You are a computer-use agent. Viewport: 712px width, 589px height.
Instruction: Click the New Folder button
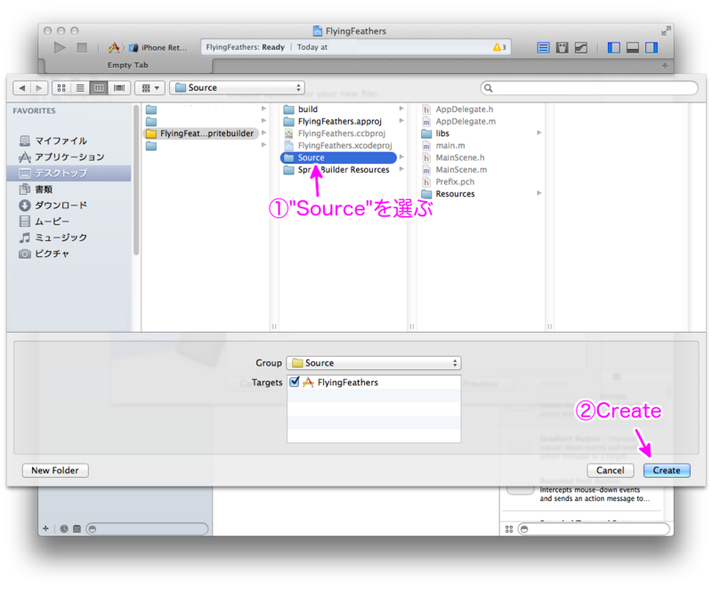pos(55,471)
